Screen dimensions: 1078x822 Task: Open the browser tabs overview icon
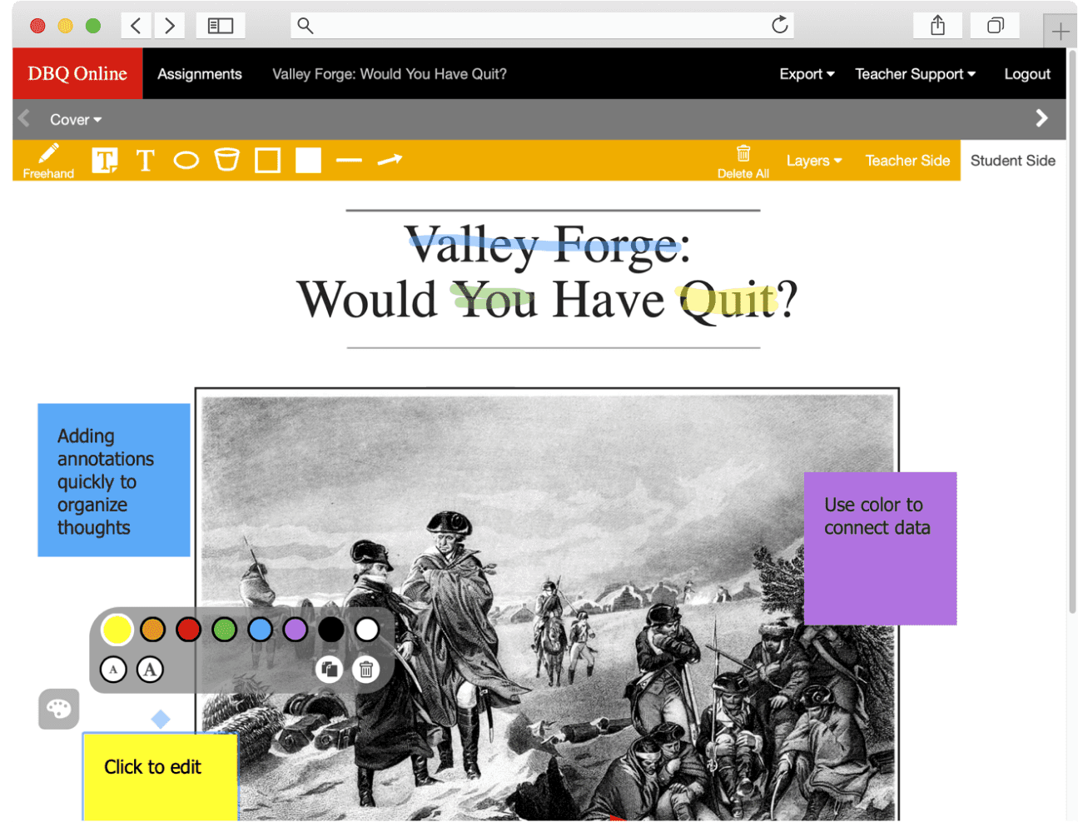995,26
